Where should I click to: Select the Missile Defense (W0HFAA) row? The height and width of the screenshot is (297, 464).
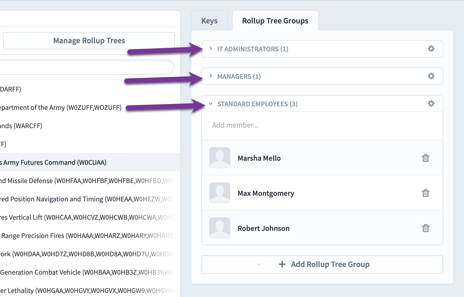tap(90, 181)
